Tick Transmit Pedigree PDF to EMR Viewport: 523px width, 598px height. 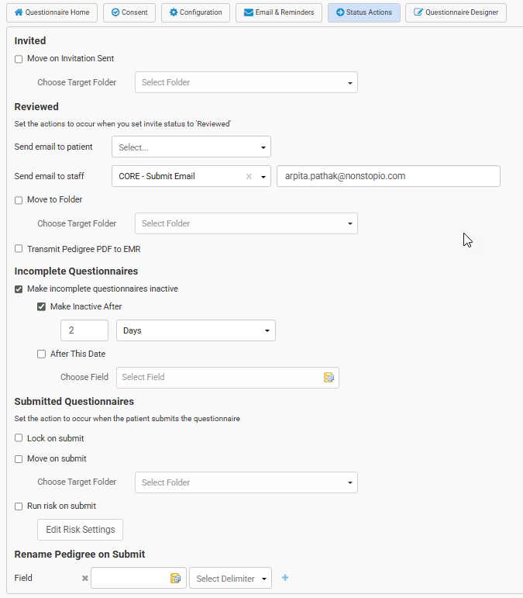click(x=19, y=250)
